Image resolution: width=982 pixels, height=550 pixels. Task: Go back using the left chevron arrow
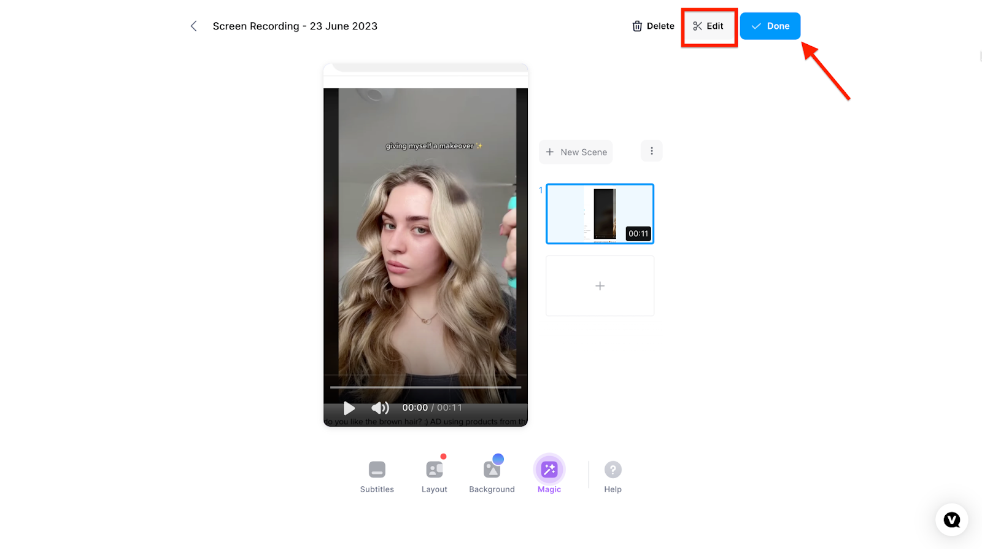click(x=193, y=26)
